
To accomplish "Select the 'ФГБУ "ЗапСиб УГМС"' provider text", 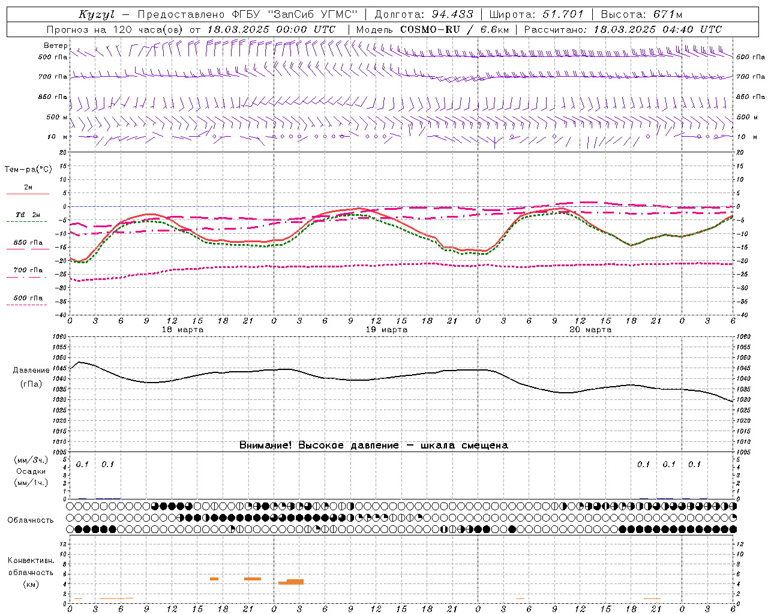I will pos(294,14).
